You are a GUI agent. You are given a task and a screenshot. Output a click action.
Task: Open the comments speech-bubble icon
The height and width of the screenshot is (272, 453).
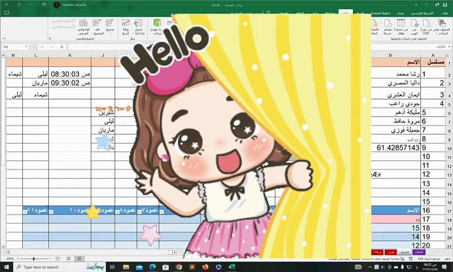coord(6,13)
